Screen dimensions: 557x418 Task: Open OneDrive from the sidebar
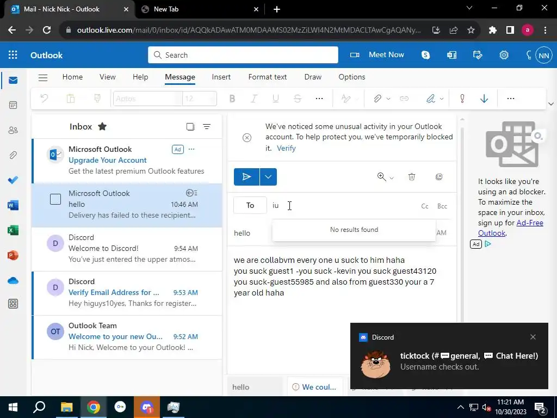[x=13, y=281]
